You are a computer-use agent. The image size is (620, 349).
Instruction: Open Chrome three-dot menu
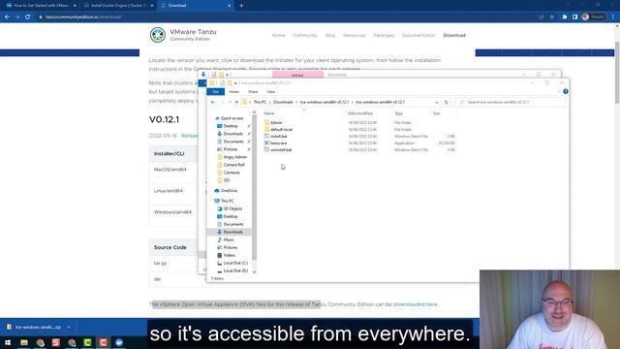[613, 17]
